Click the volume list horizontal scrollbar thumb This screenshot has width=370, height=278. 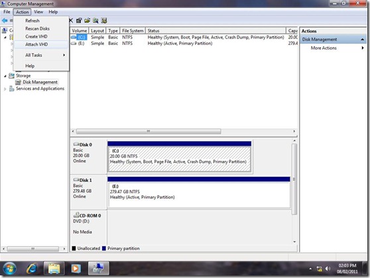[x=149, y=131]
